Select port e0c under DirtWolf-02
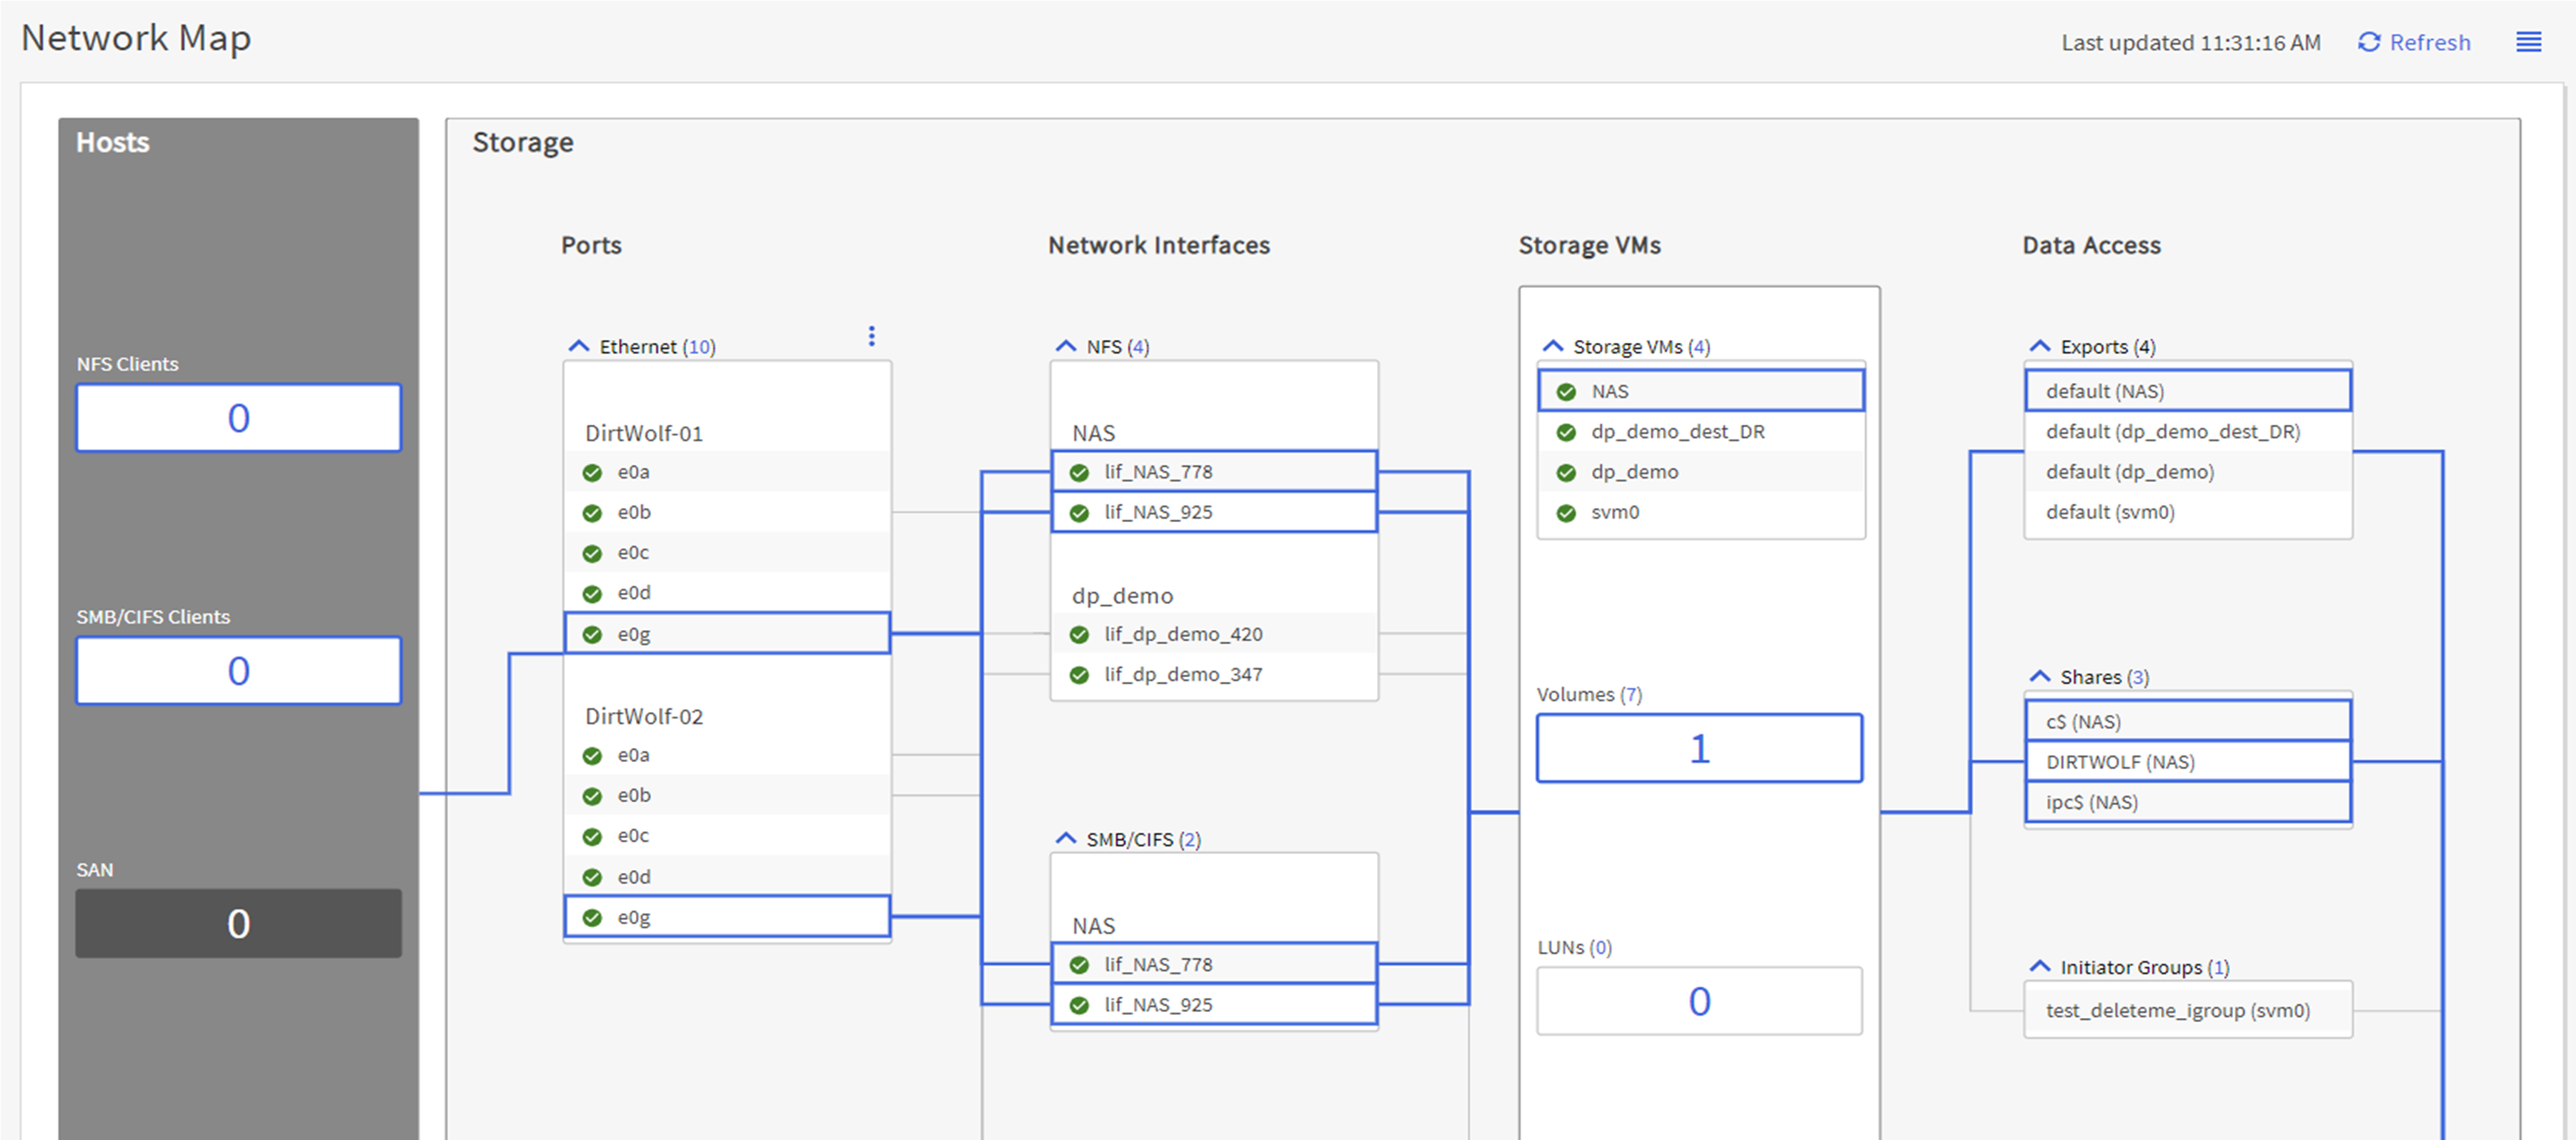Viewport: 2576px width, 1140px height. click(727, 835)
